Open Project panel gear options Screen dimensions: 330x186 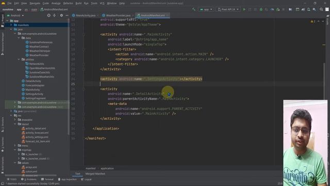tap(61, 16)
